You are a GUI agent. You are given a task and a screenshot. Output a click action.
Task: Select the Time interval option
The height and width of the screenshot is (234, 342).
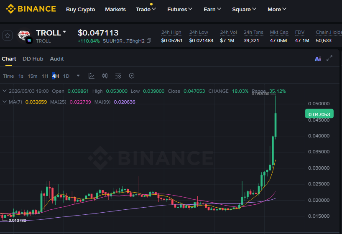click(x=8, y=76)
